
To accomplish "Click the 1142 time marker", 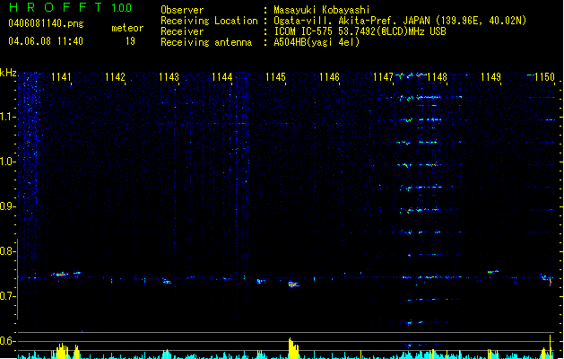I will click(x=115, y=77).
